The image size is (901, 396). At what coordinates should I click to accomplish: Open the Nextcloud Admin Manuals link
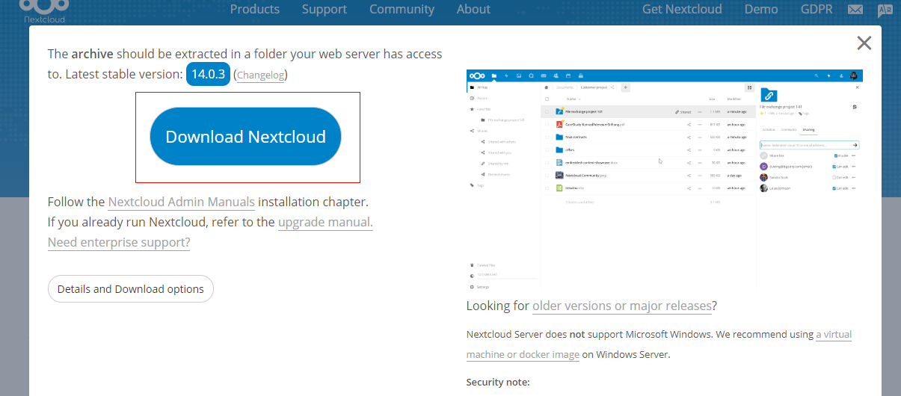click(x=181, y=202)
